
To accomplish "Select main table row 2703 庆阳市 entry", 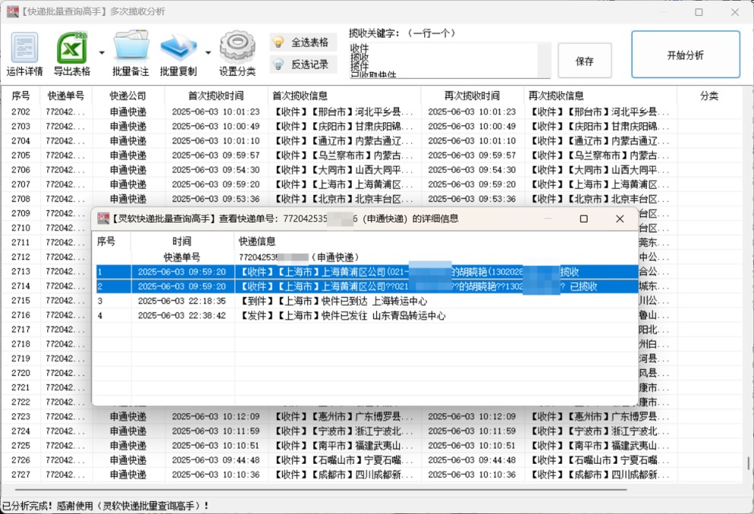I will 372,126.
